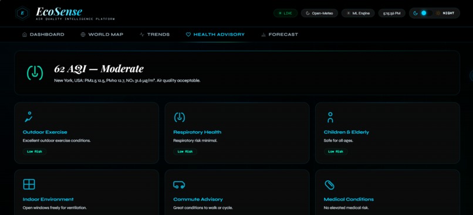Click the 'Commute Advisory' card title
This screenshot has width=473, height=215.
click(x=198, y=199)
